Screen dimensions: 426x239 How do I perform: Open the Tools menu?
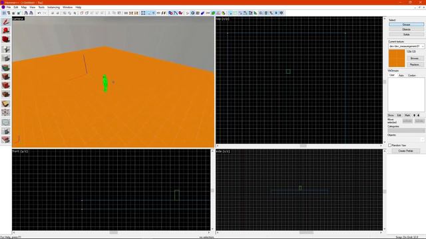41,7
